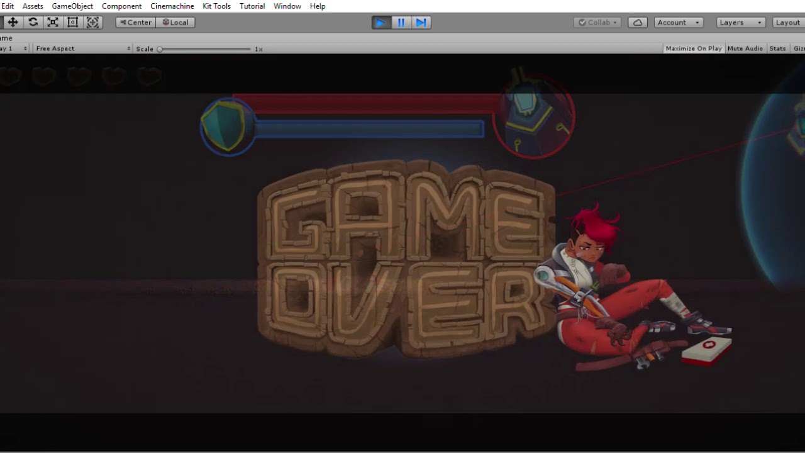Open the Component menu
This screenshot has width=805, height=453.
click(121, 6)
